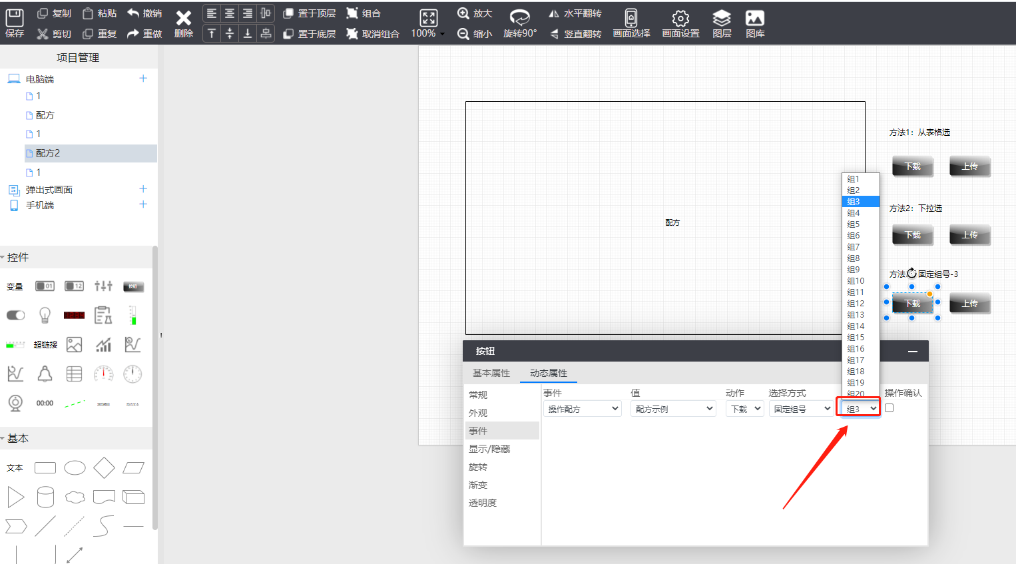The image size is (1016, 564).
Task: Open 画面设置 gear settings
Action: (680, 23)
